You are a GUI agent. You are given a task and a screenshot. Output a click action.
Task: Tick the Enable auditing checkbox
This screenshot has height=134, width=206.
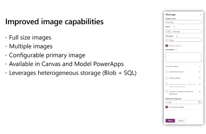(167, 78)
